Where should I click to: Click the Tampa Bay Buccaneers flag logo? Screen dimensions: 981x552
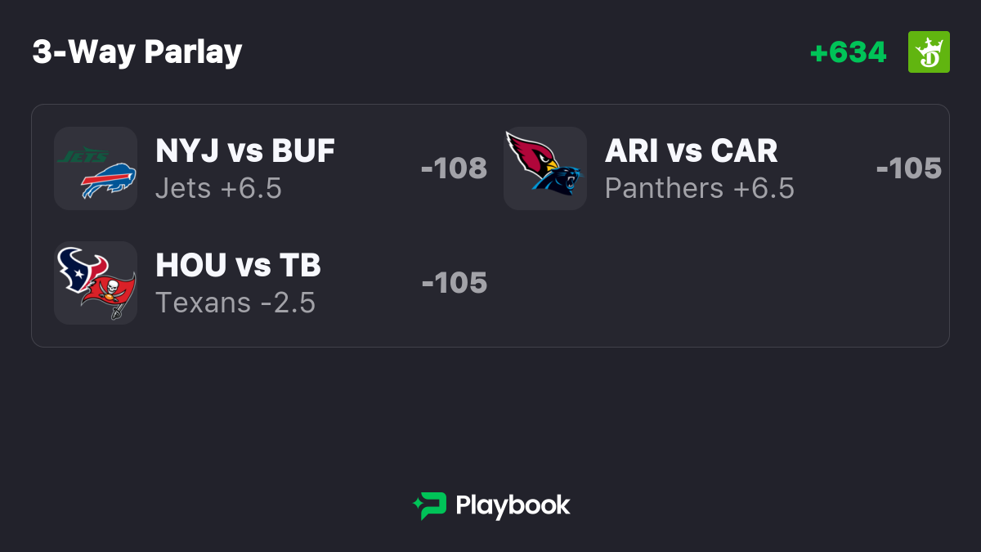[x=109, y=295]
